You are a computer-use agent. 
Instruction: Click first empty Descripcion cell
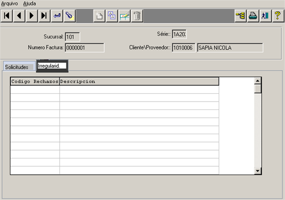[x=139, y=89]
